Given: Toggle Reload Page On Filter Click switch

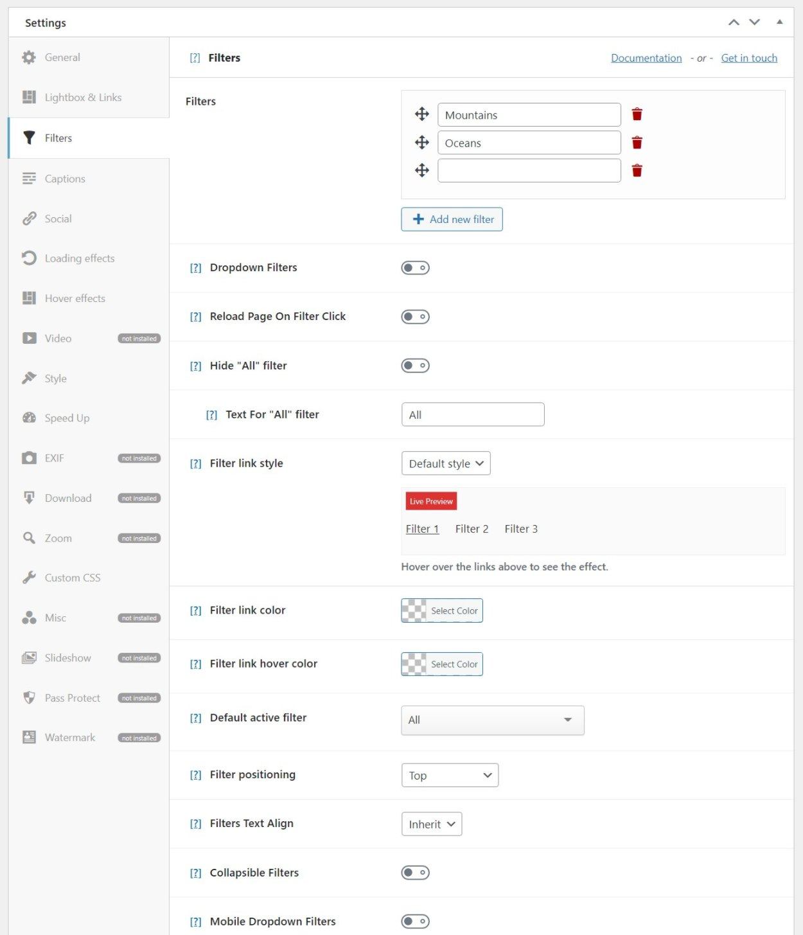Looking at the screenshot, I should [415, 316].
